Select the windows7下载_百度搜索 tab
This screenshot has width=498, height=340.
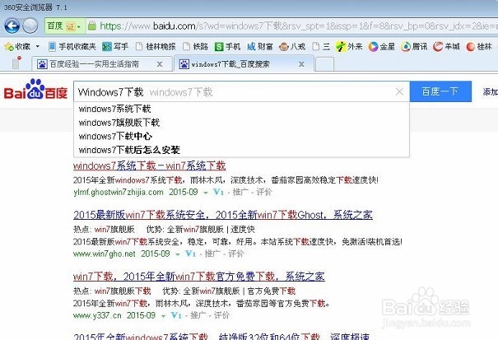244,64
